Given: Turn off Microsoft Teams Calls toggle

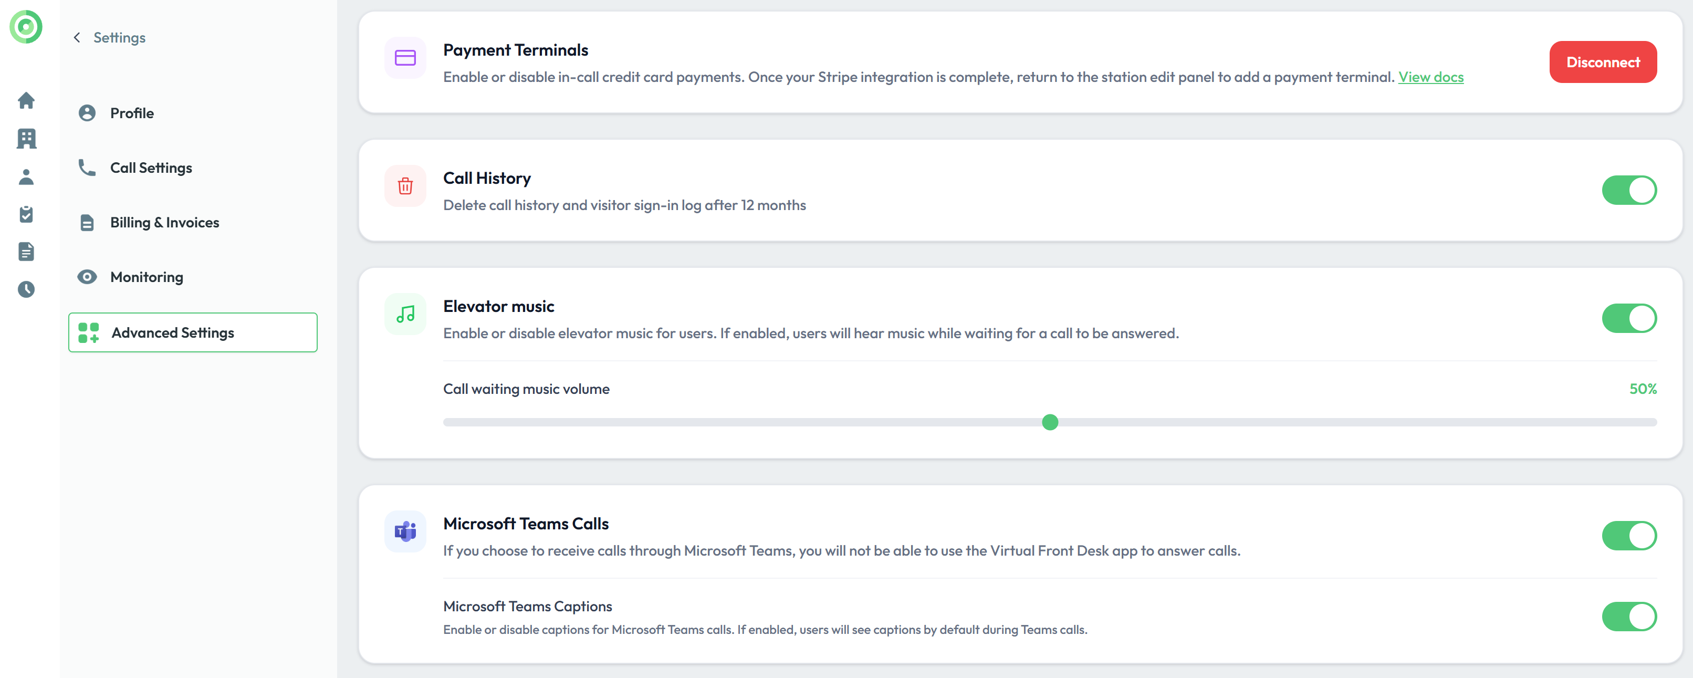Looking at the screenshot, I should [1628, 536].
